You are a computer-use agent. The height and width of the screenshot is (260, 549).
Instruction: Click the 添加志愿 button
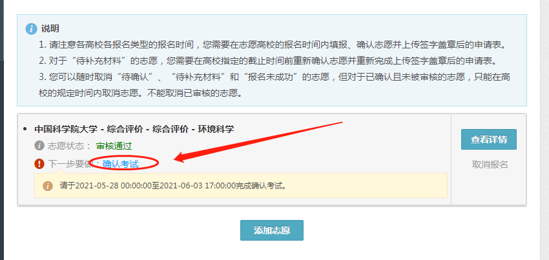coord(272,230)
